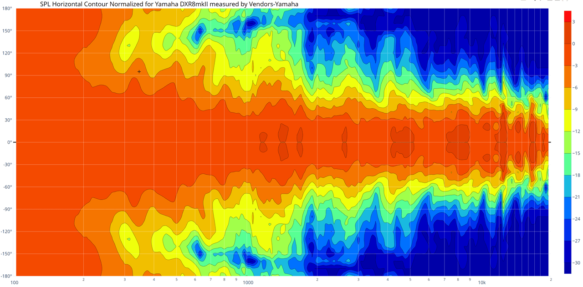583x287 pixels.
Task: Click the 10k frequency axis label
Action: pos(482,283)
